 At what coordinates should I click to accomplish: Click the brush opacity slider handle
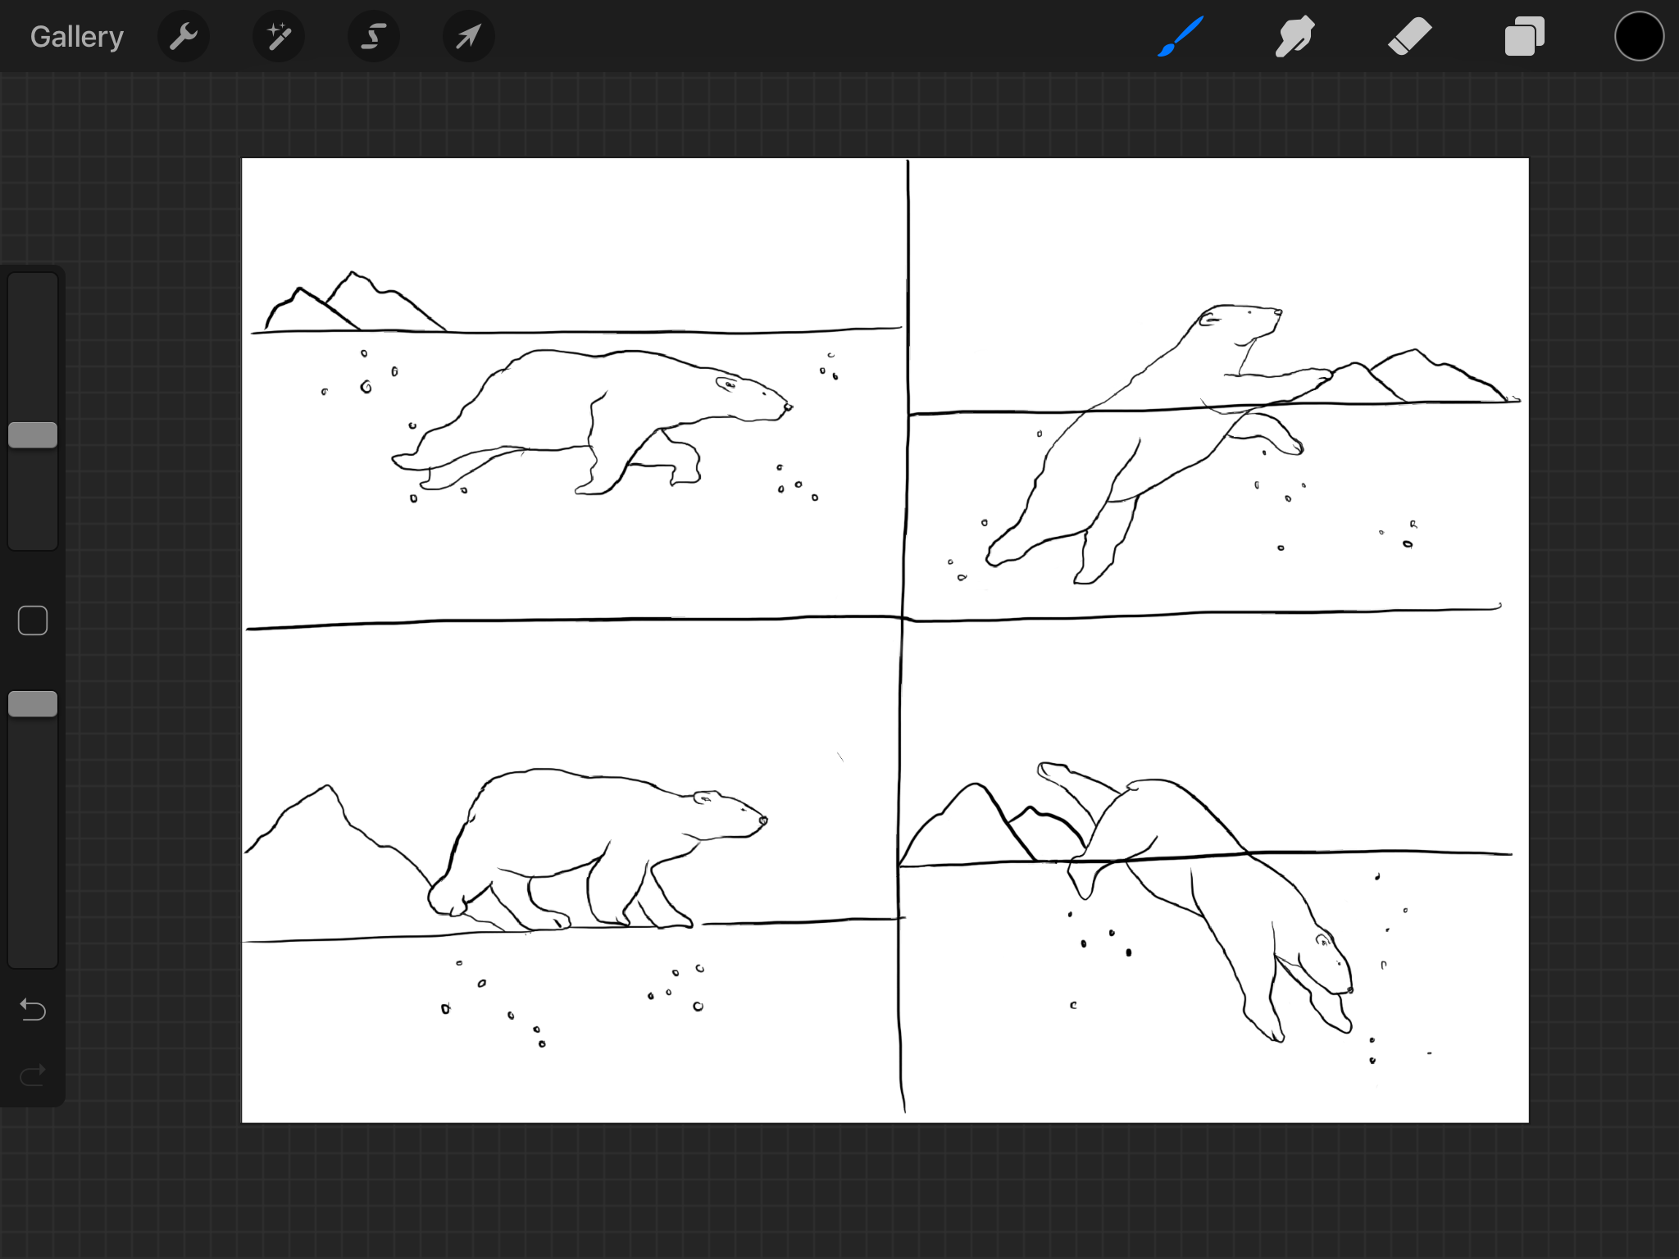[x=33, y=704]
